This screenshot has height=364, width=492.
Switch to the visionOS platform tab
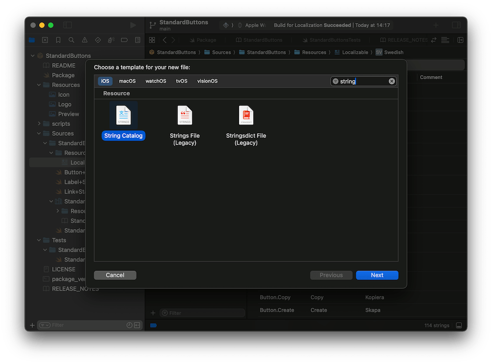coord(207,81)
